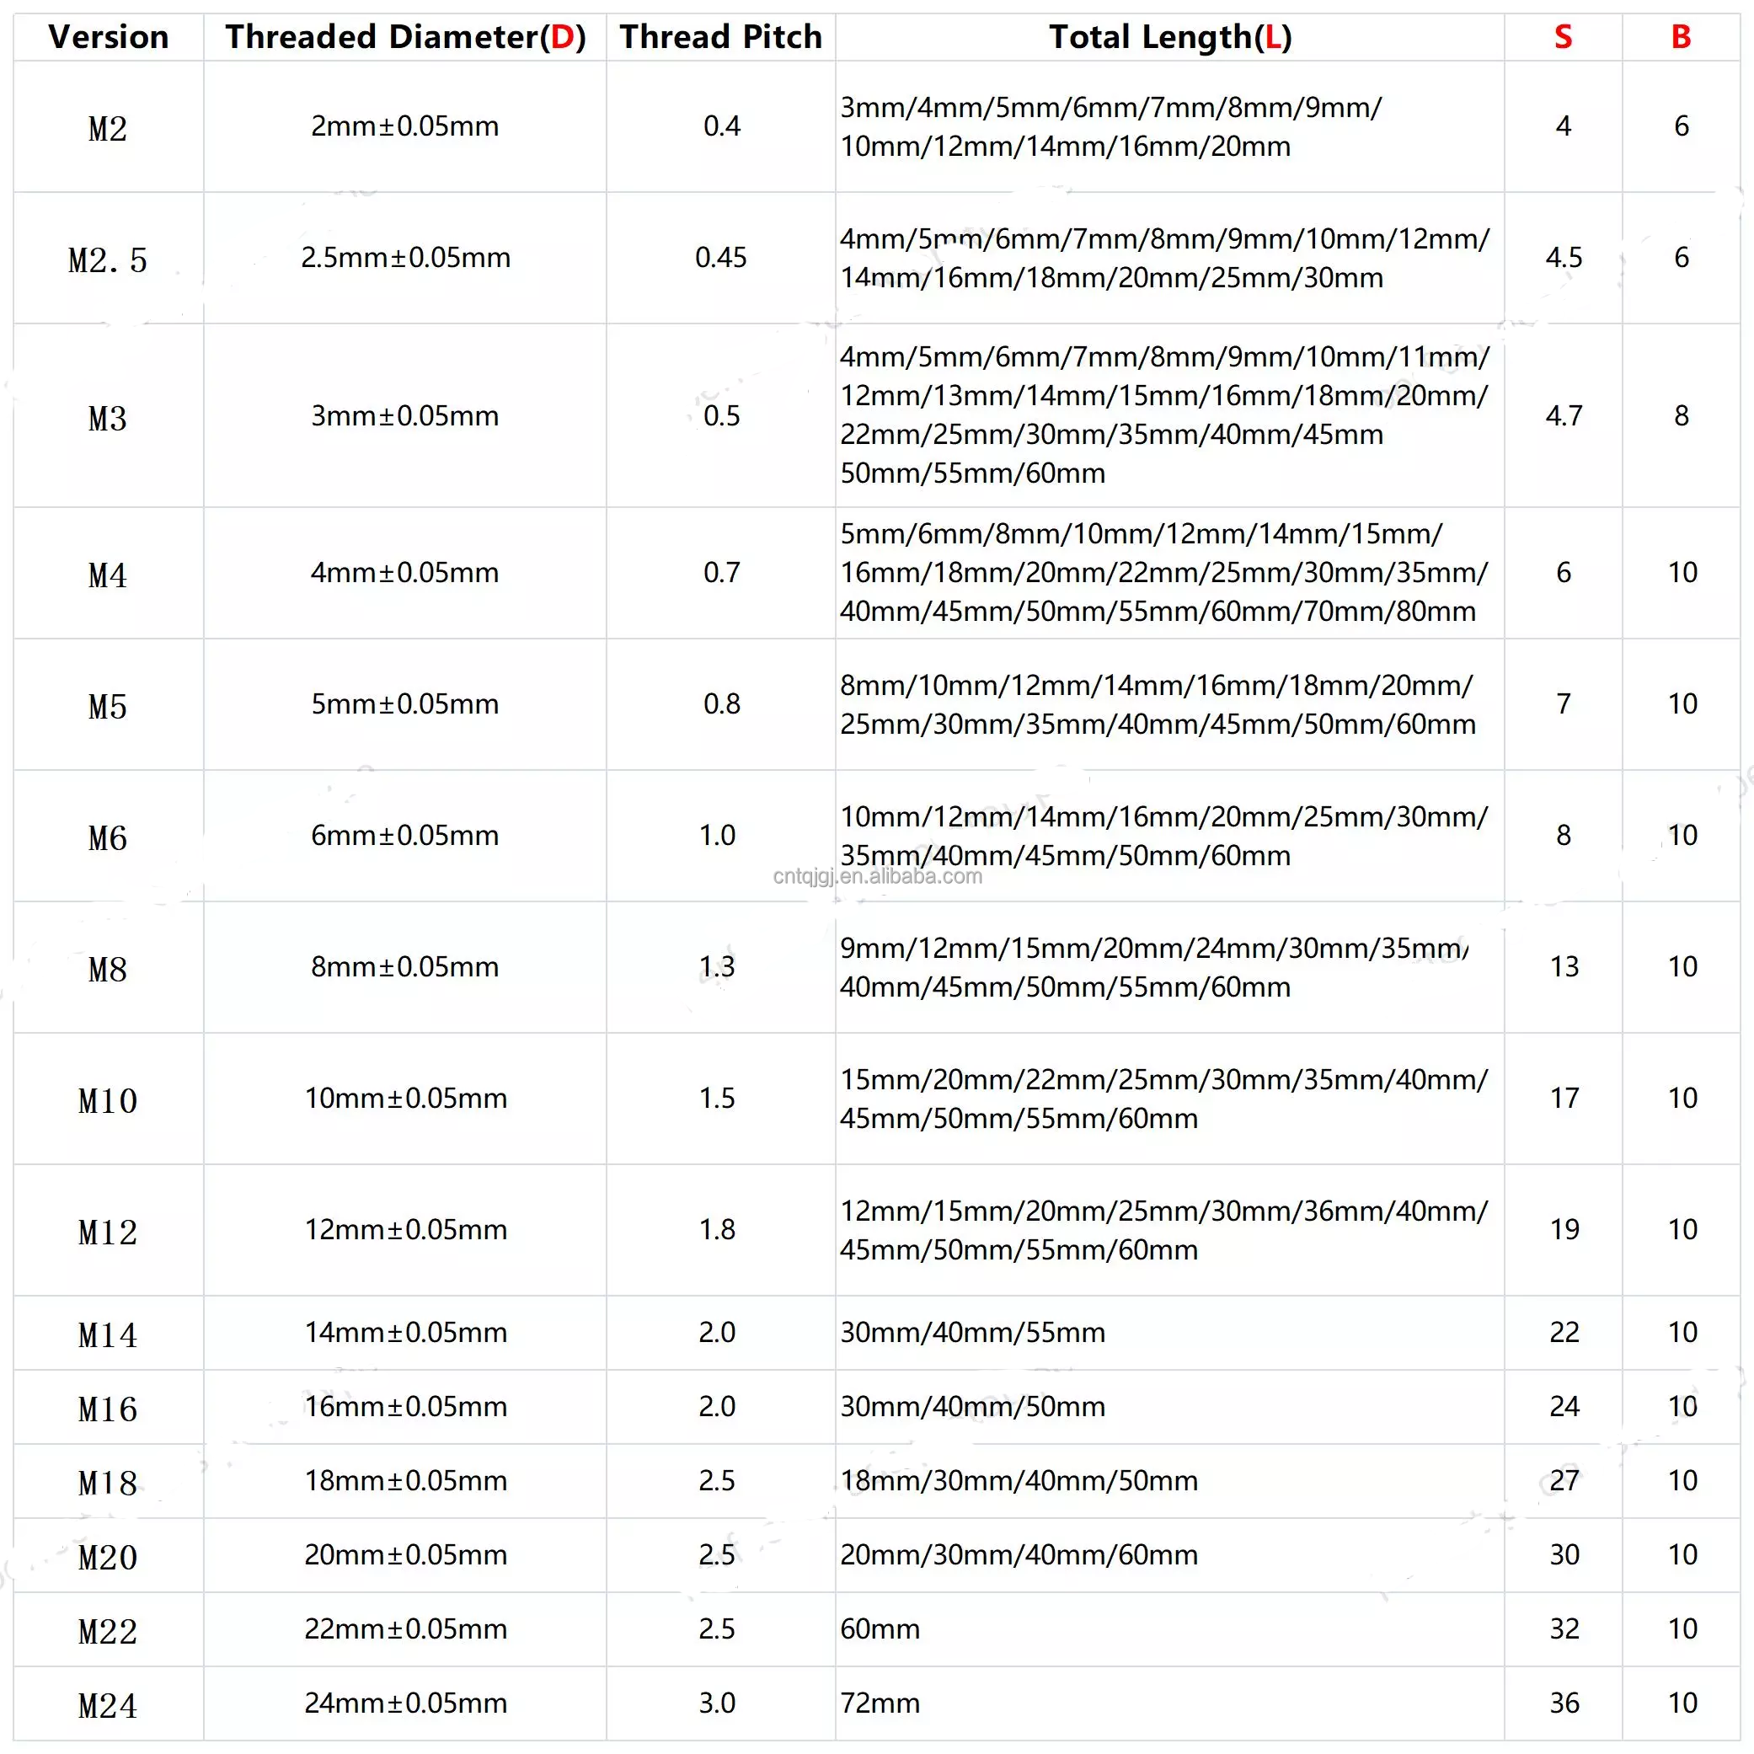Click the 10mm±0.05mm diameter cell
Viewport: 1754px width, 1754px height.
tap(406, 1099)
